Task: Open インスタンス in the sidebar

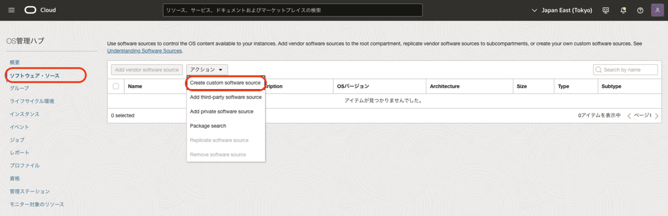Action: (24, 114)
